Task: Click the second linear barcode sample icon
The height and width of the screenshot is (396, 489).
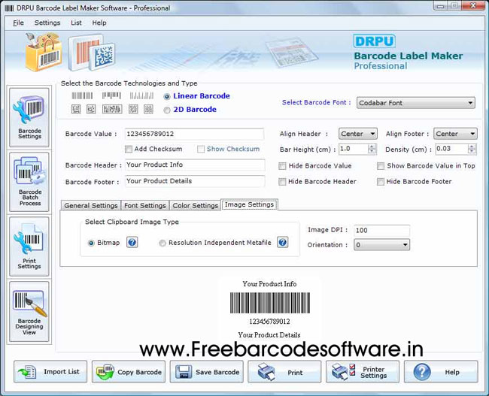Action: (111, 95)
